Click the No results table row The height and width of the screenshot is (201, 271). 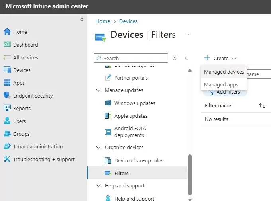(236, 119)
